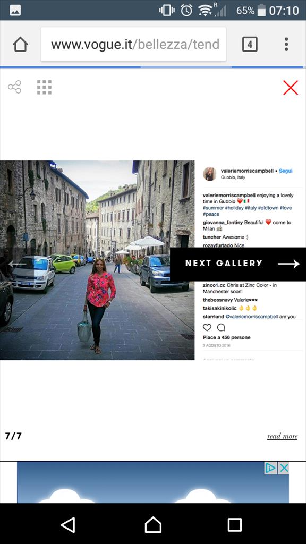Tap the comment bubble icon
The image size is (306, 544).
click(221, 327)
